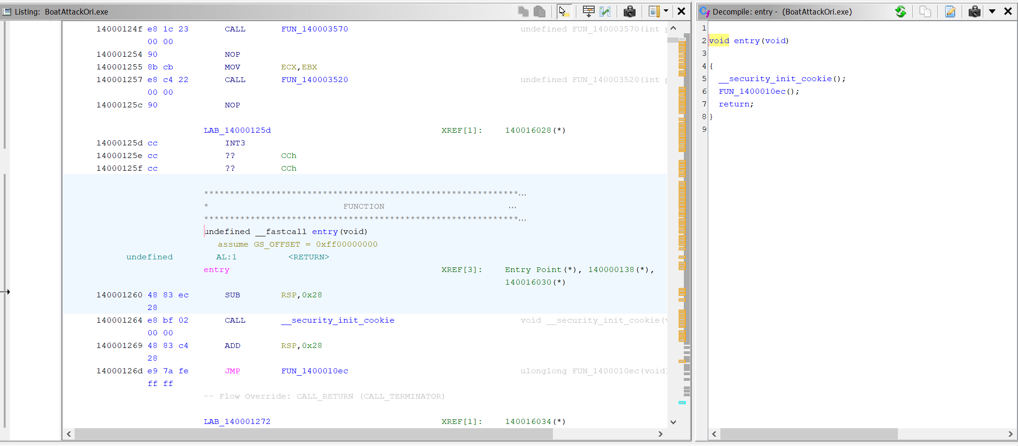Viewport: 1018px width, 446px height.
Task: Toggle mouse hover mode in Listing
Action: tap(564, 11)
